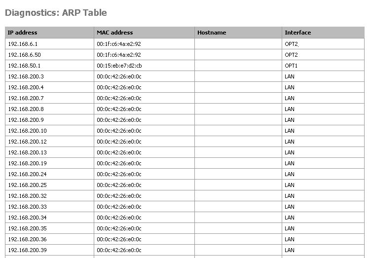Click OPT1 interface cell

tap(291, 66)
